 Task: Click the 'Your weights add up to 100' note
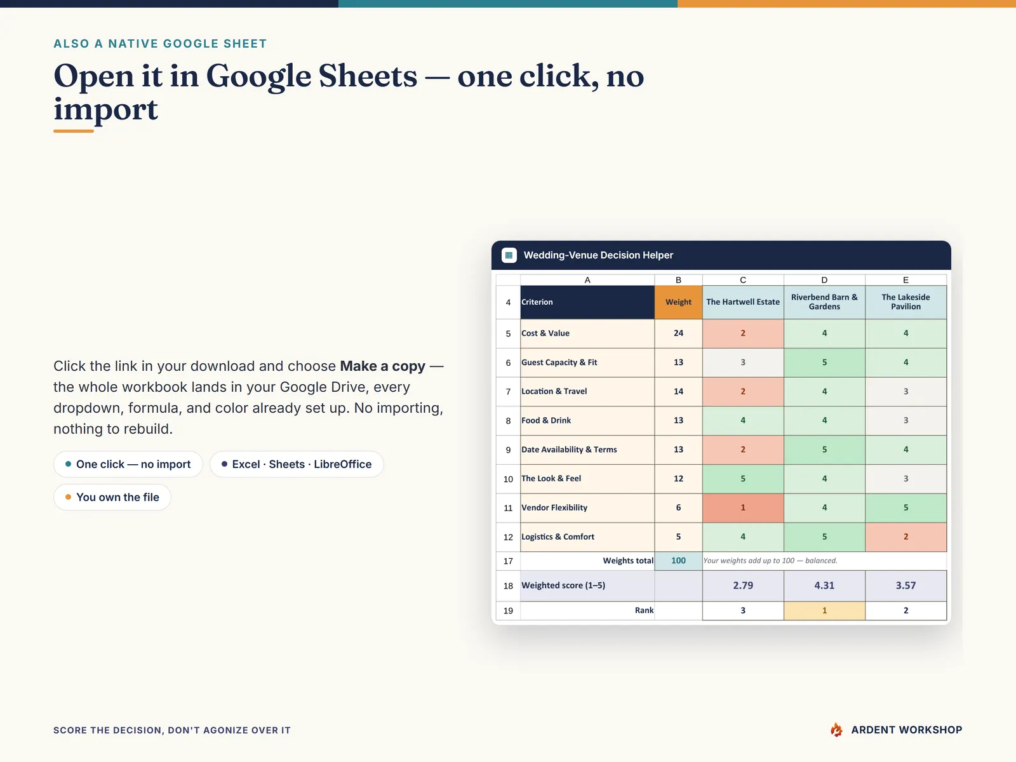pyautogui.click(x=770, y=561)
